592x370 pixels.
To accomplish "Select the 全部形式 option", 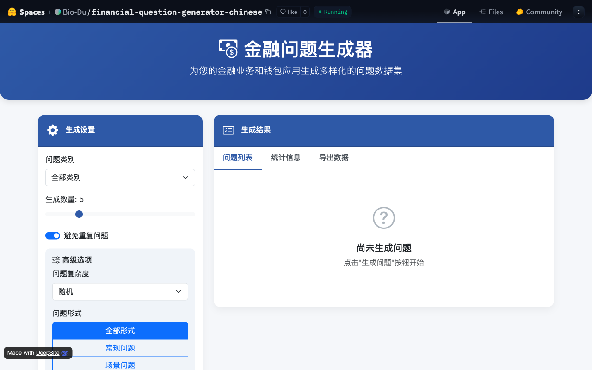I will [120, 331].
